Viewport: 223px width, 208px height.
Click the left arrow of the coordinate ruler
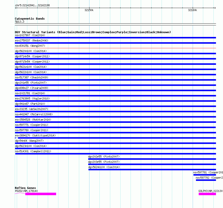click(16, 8)
